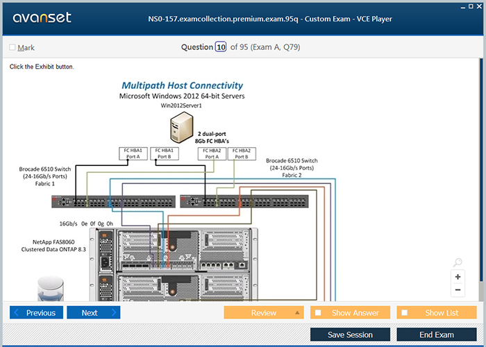This screenshot has width=486, height=347.
Task: Click the Review dropdown arrow triangle
Action: [x=297, y=312]
